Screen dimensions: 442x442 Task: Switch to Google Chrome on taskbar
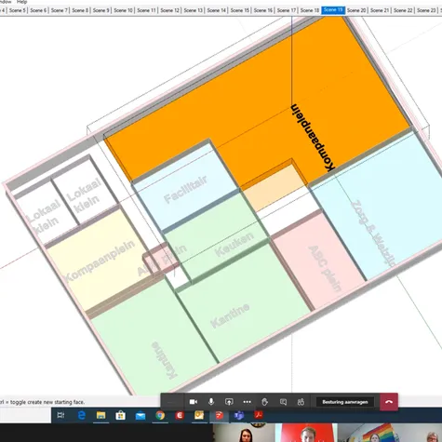(160, 415)
